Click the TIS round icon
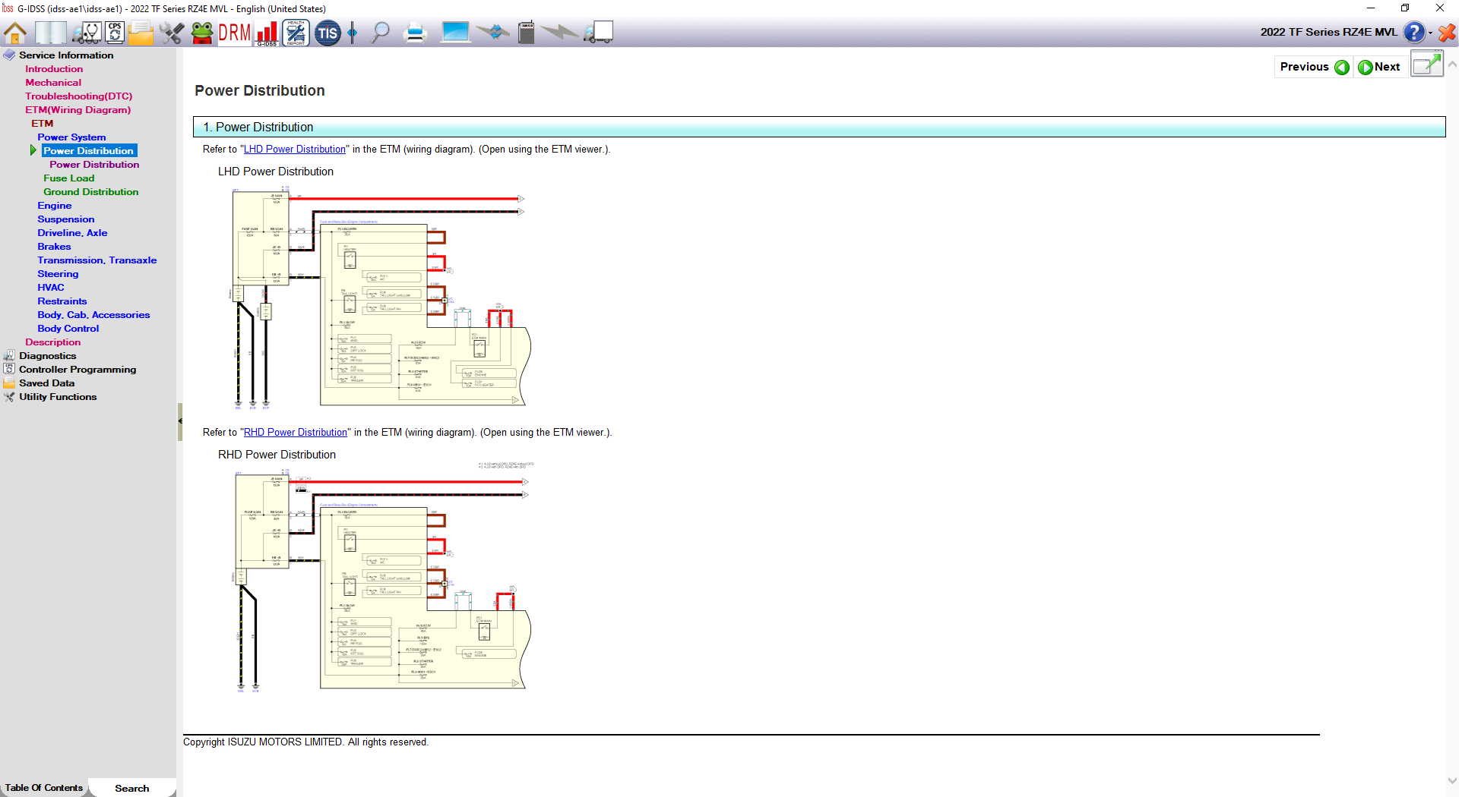1459x797 pixels. click(328, 33)
